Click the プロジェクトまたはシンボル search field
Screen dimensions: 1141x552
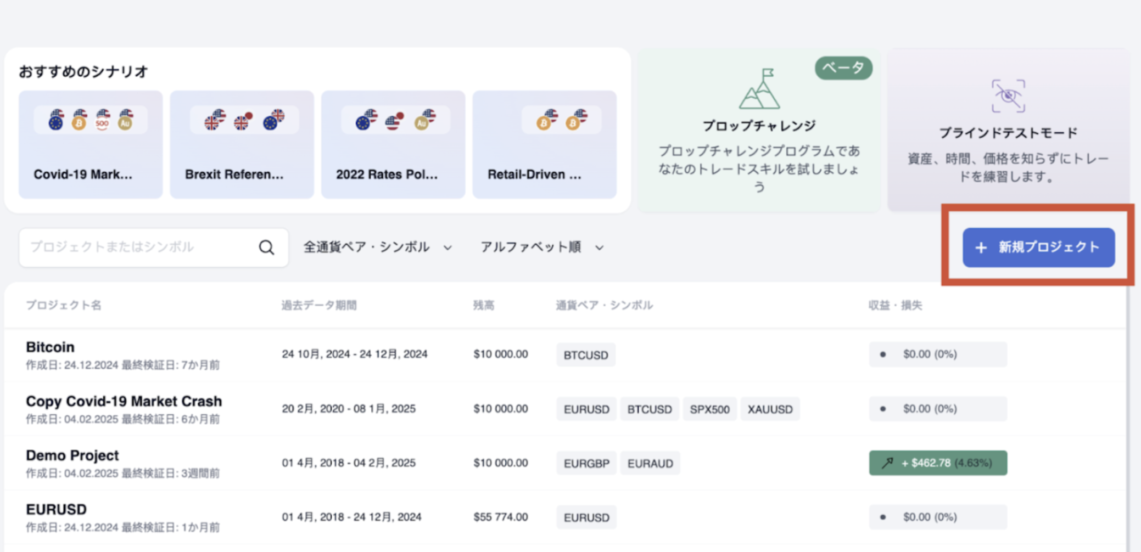(x=154, y=247)
